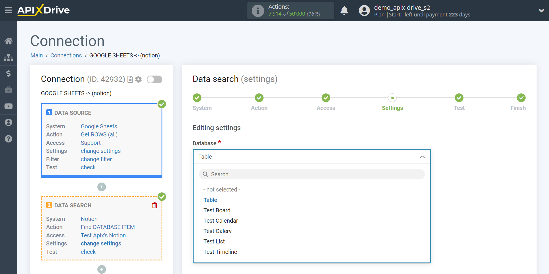Click the DATA SEARCH block title
Image resolution: width=549 pixels, height=274 pixels.
coord(73,205)
